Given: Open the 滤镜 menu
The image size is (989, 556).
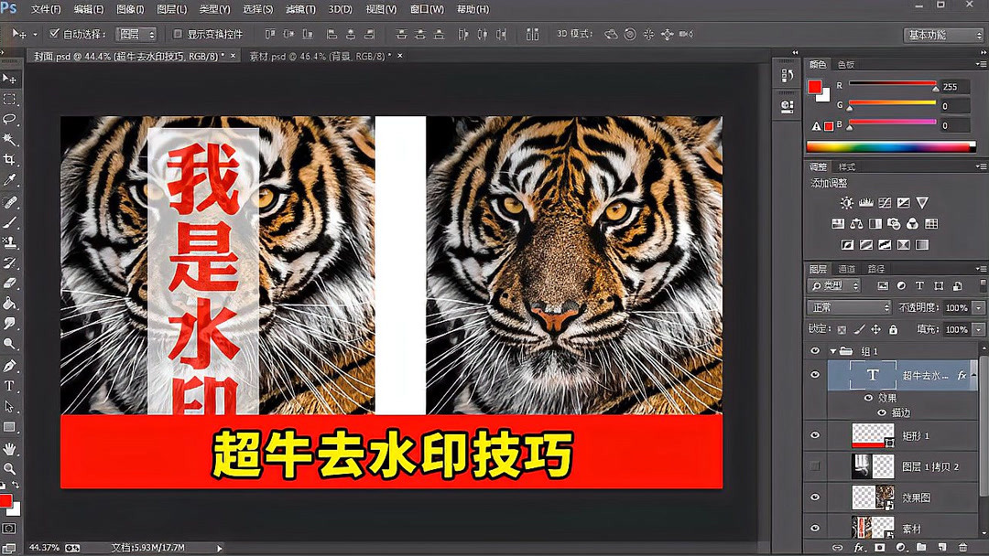Looking at the screenshot, I should [299, 8].
